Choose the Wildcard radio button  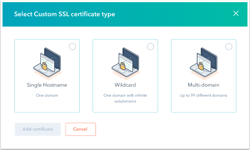pos(151,47)
